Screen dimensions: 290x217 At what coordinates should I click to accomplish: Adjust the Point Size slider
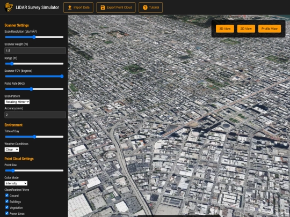tap(34, 170)
